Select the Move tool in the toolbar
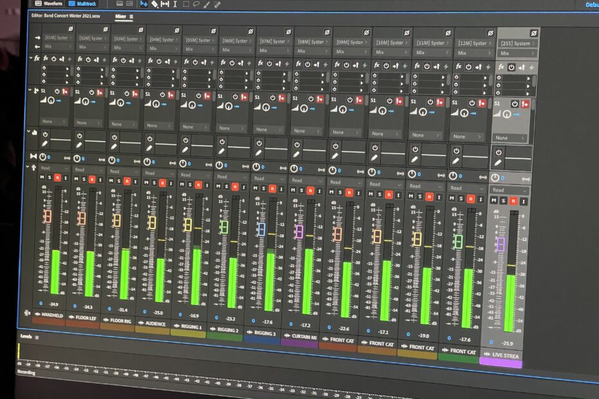The height and width of the screenshot is (399, 599). click(144, 3)
